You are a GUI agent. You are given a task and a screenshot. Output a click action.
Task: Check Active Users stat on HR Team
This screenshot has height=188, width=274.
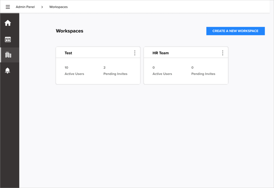point(162,70)
